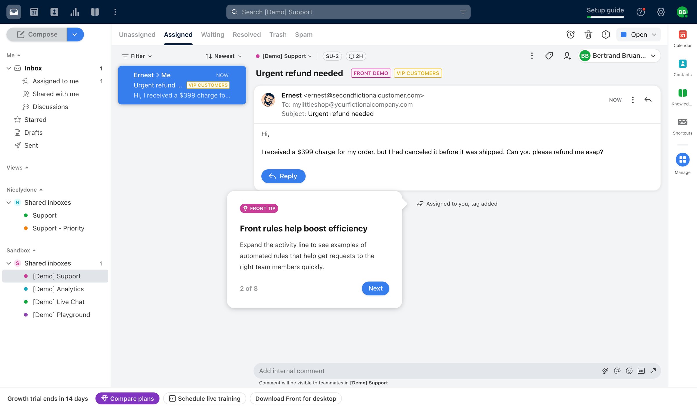Click the 2H SLA timer badge
Viewport: 697px width, 409px height.
coord(356,56)
